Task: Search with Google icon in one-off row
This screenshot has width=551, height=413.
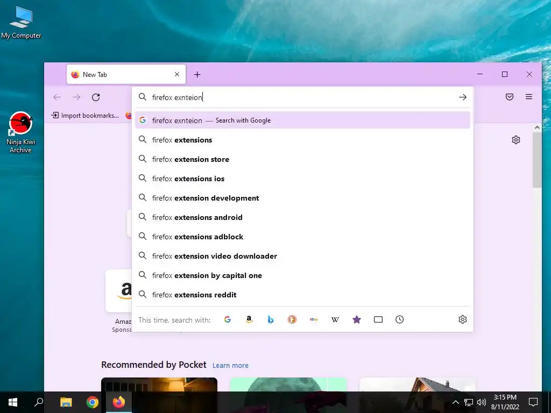Action: 228,319
